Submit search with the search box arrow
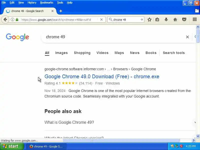The width and height of the screenshot is (200, 150). click(141, 19)
